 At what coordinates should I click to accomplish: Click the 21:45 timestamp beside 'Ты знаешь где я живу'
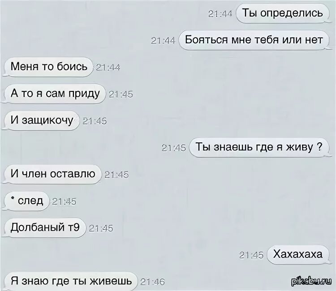coord(173,148)
